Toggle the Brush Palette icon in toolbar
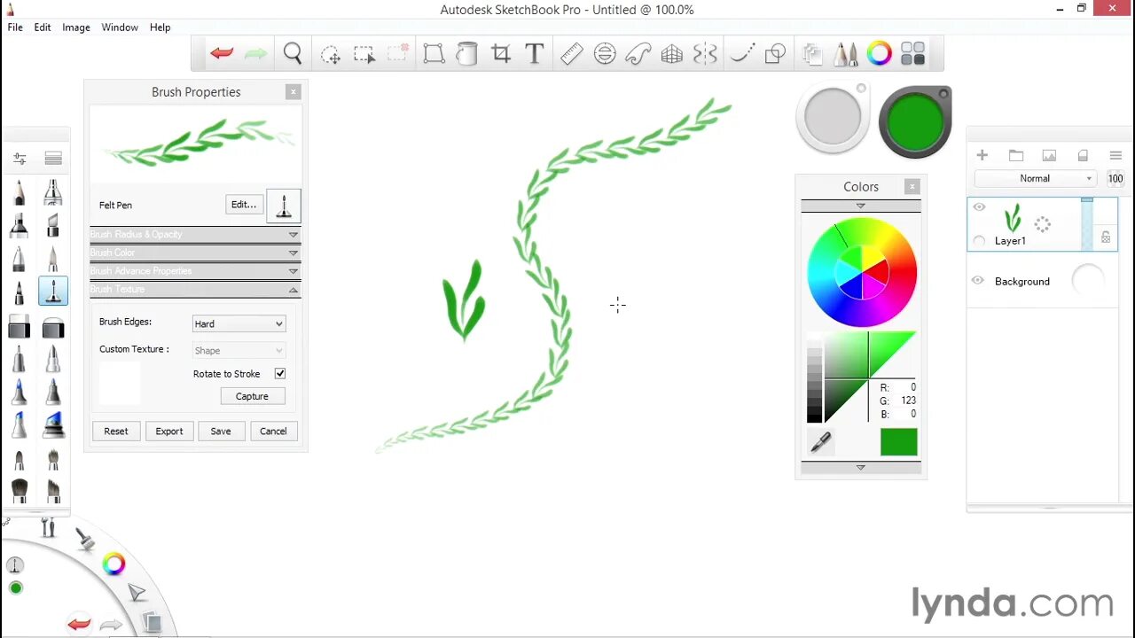 coord(846,54)
